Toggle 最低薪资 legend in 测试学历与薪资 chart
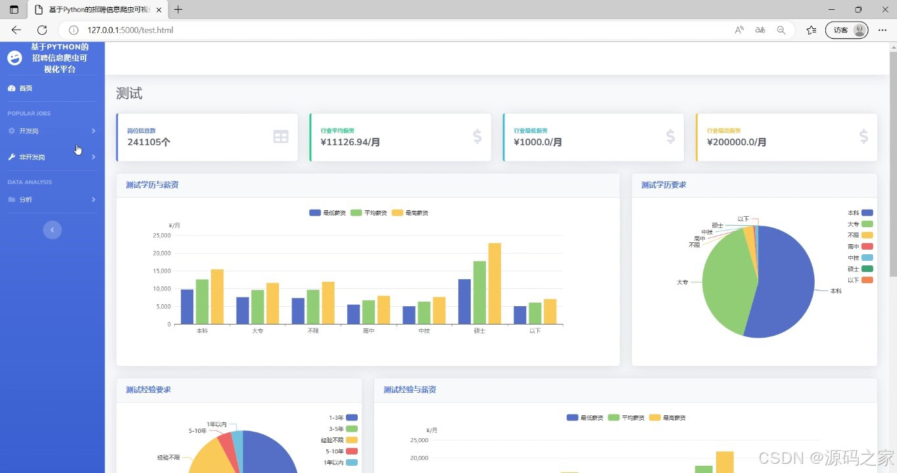The width and height of the screenshot is (897, 473). pyautogui.click(x=327, y=213)
